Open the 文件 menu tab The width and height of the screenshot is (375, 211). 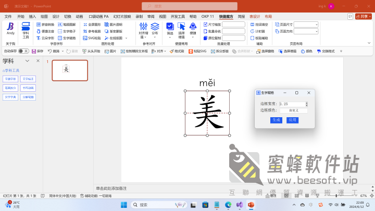coord(8,17)
